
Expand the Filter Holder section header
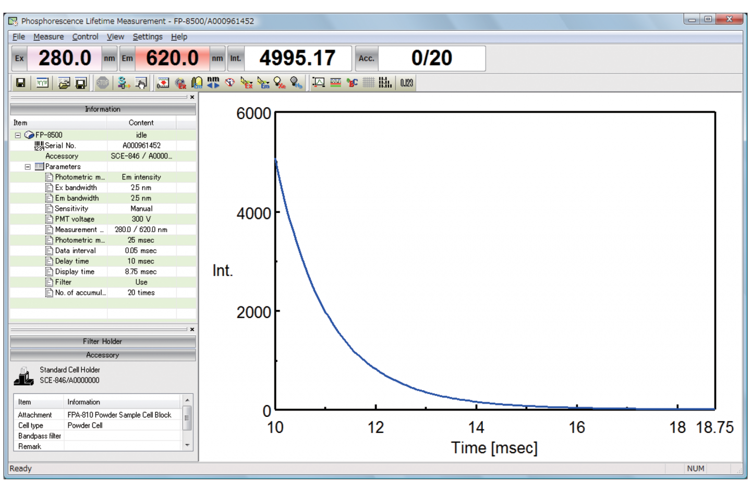tap(103, 342)
